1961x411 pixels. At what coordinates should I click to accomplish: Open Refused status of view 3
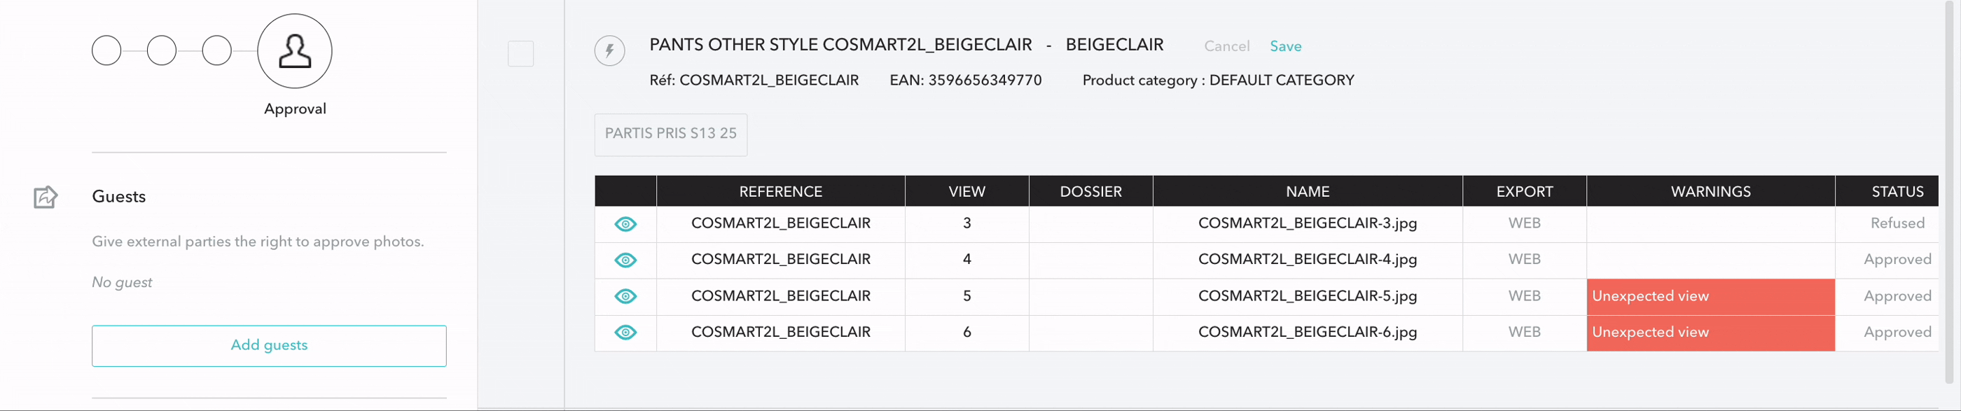pos(1897,224)
